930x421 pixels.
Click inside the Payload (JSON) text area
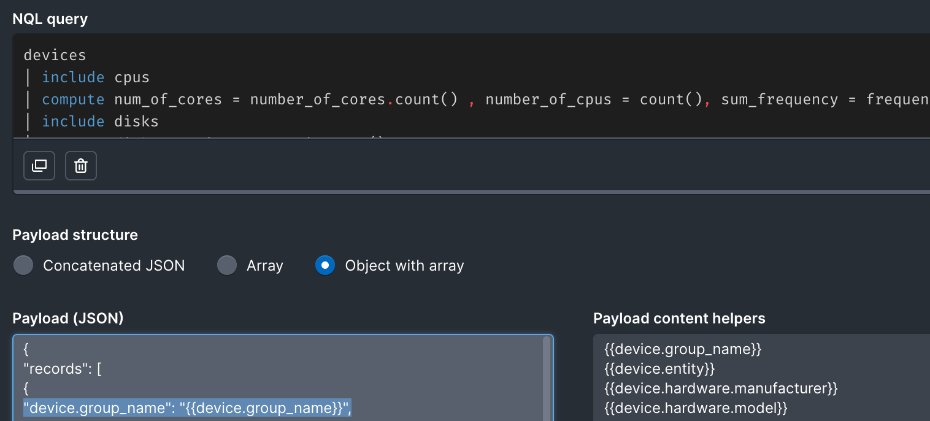[x=283, y=378]
